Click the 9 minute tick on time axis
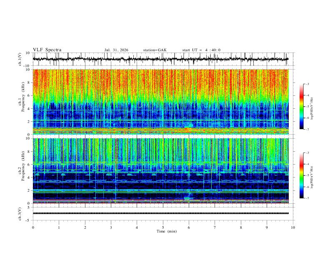330x255 pixels. point(267,227)
